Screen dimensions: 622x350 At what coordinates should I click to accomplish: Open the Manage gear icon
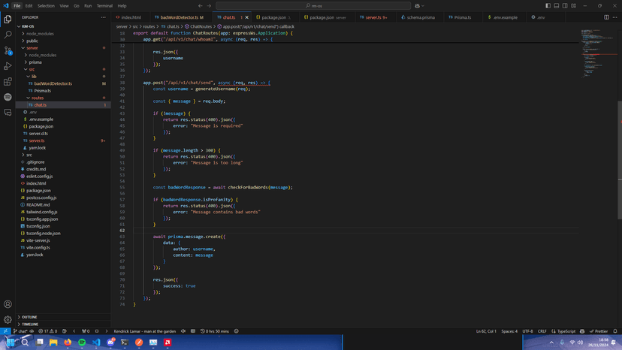[x=8, y=319]
